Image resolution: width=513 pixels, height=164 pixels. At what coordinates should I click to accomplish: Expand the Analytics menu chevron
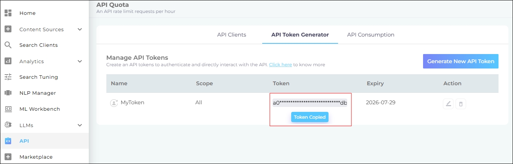pos(80,61)
